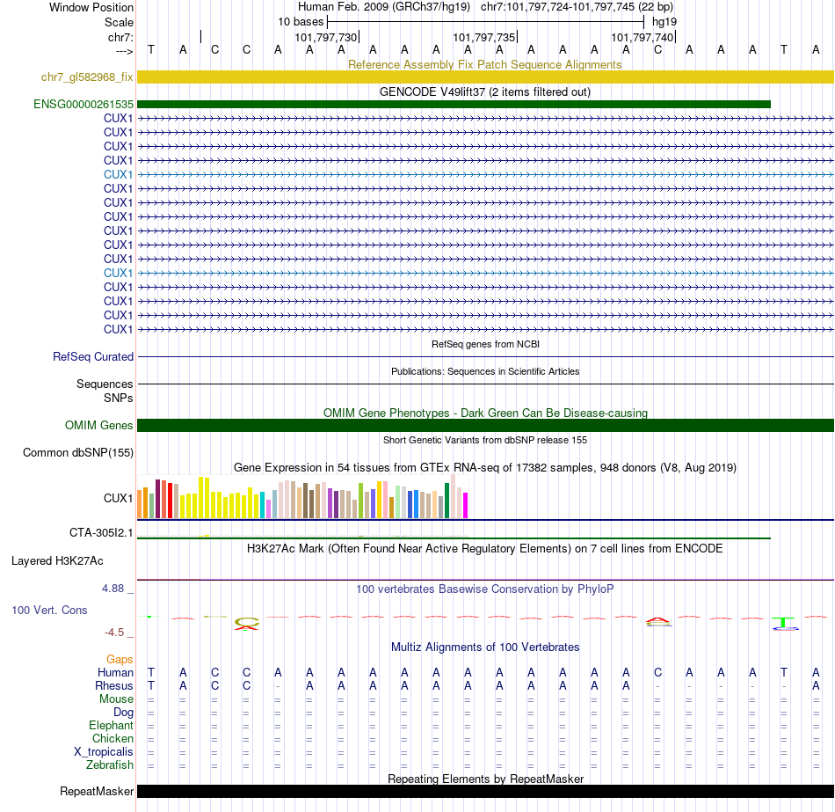Click the 'Window Position' track label

[x=91, y=7]
